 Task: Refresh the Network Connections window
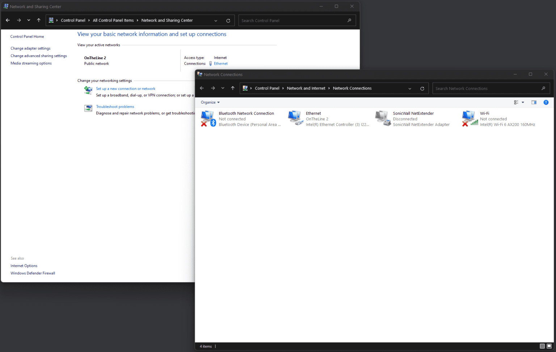tap(422, 88)
